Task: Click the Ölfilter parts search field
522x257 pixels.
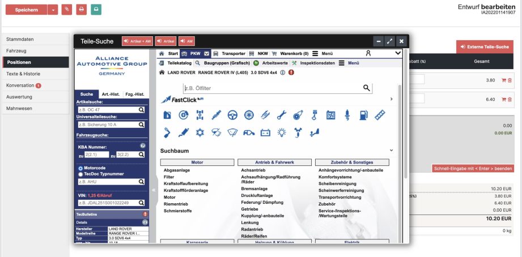Action: [278, 88]
